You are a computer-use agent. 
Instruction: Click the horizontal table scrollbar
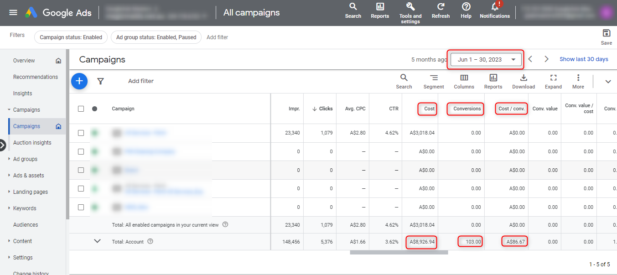[399, 252]
